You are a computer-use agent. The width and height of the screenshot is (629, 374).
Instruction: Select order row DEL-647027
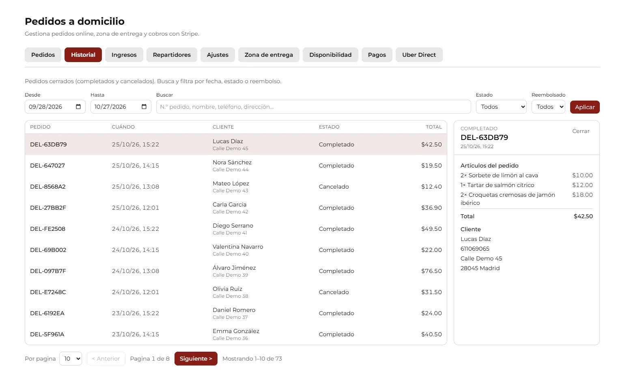tap(236, 166)
